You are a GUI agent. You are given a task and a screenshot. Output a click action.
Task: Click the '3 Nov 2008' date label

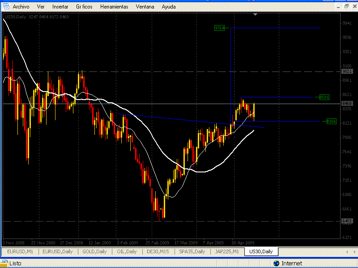(x=13, y=243)
